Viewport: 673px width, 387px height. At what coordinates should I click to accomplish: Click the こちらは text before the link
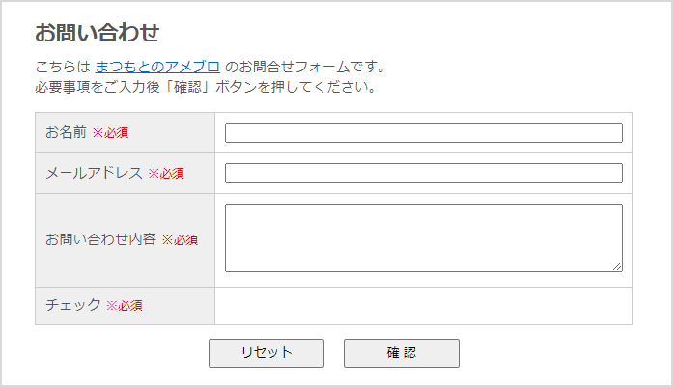pyautogui.click(x=63, y=67)
